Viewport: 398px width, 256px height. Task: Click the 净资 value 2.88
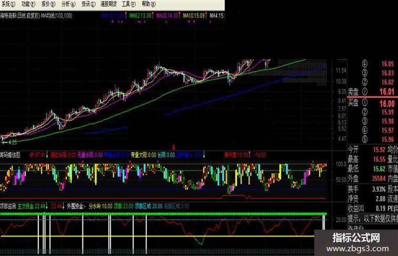(x=380, y=199)
